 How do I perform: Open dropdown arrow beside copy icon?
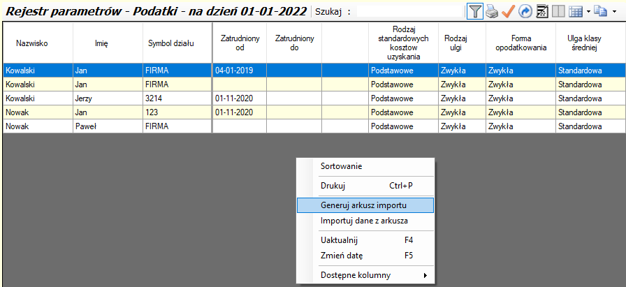613,12
